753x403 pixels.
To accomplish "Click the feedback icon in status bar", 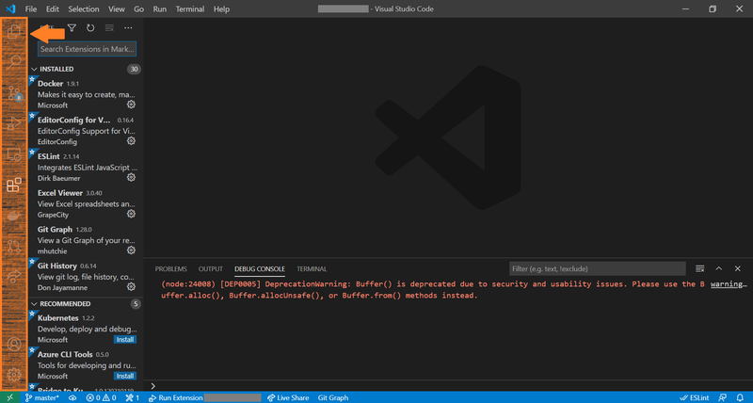I will (722, 397).
